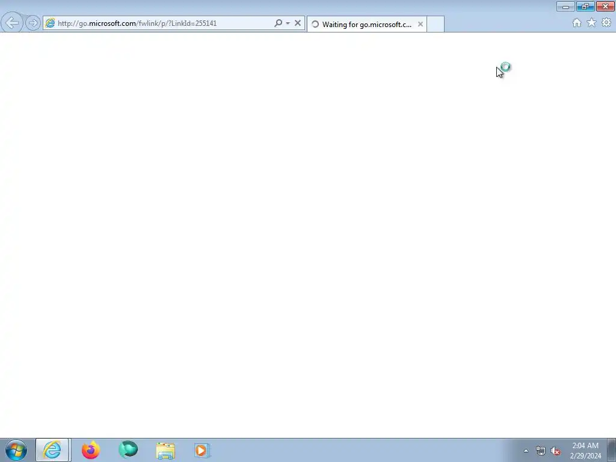Open the clock showing 2:04 AM
This screenshot has width=616, height=462.
(585, 451)
